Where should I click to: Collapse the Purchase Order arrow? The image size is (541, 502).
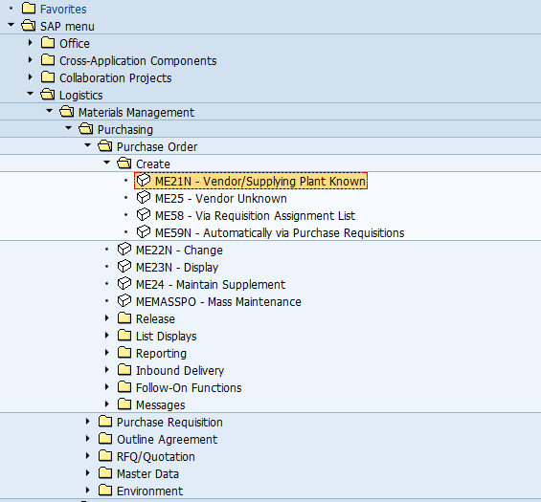pos(88,145)
